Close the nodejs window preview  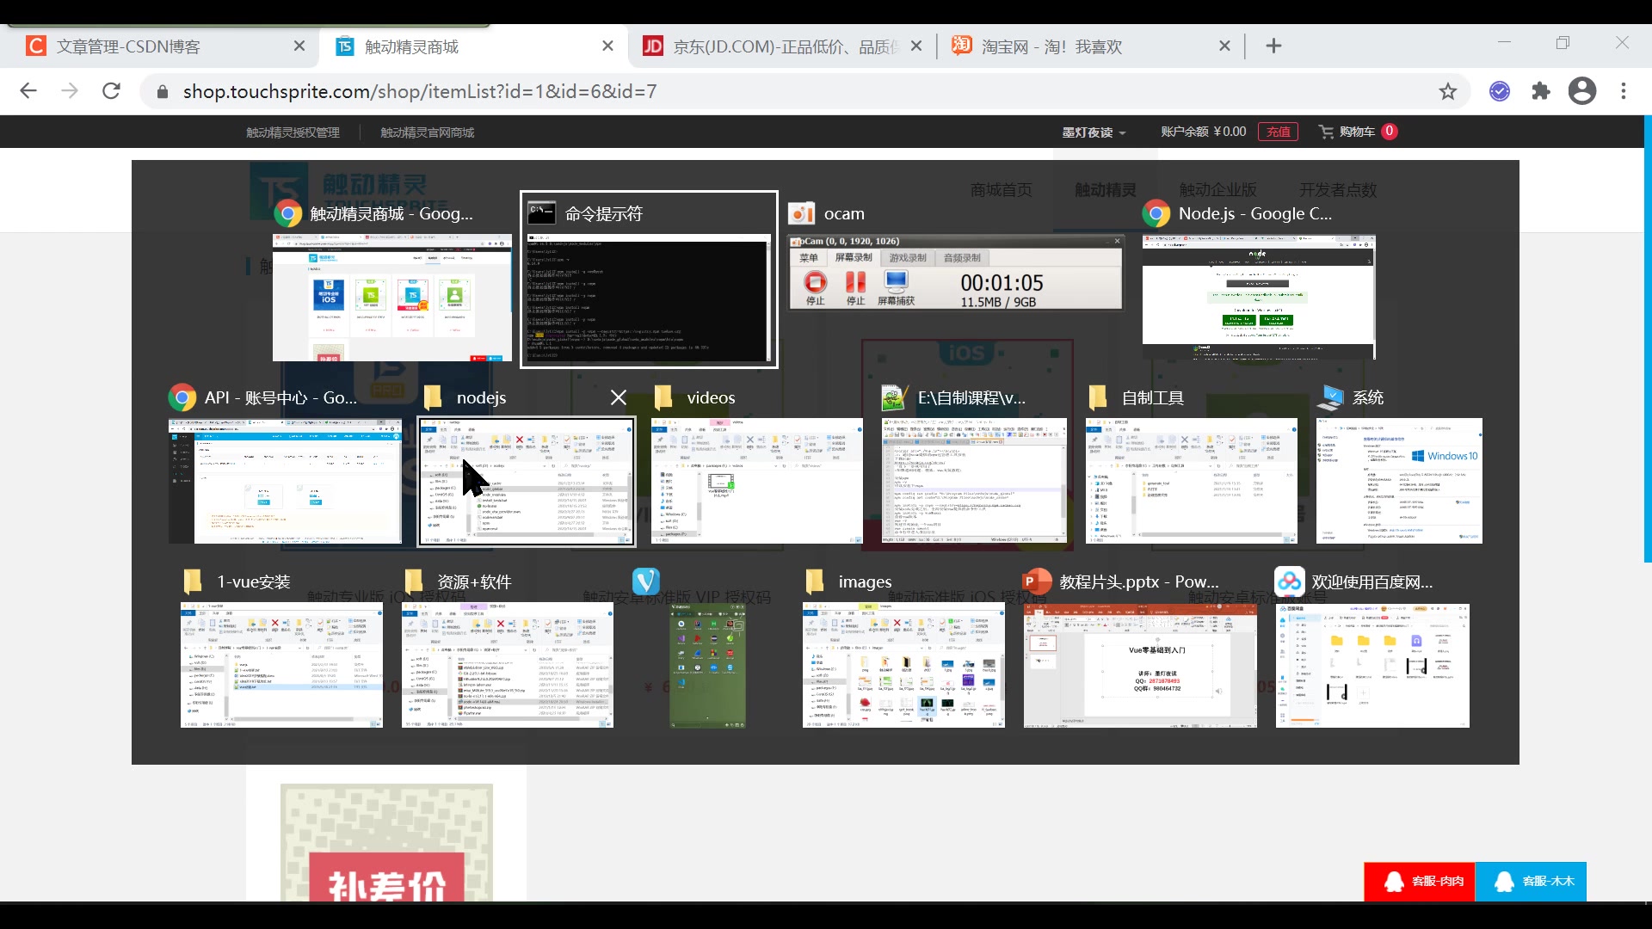pyautogui.click(x=618, y=397)
